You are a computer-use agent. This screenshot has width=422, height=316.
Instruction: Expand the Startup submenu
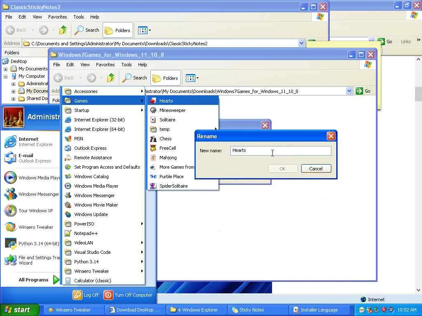click(x=104, y=110)
